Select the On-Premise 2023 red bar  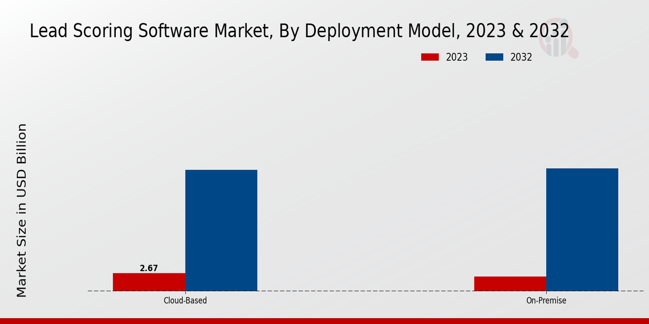coord(510,283)
